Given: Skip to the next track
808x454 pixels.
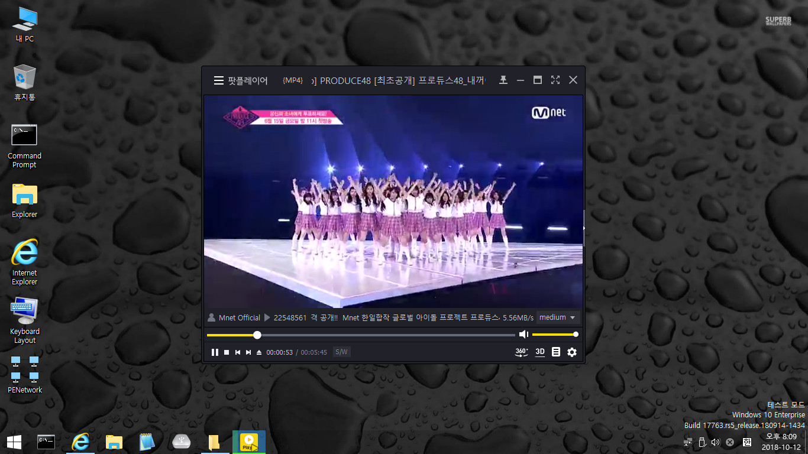Looking at the screenshot, I should click(x=248, y=352).
